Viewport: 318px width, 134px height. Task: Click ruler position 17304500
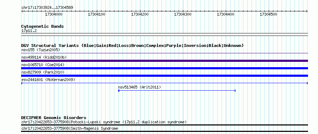click(x=269, y=15)
